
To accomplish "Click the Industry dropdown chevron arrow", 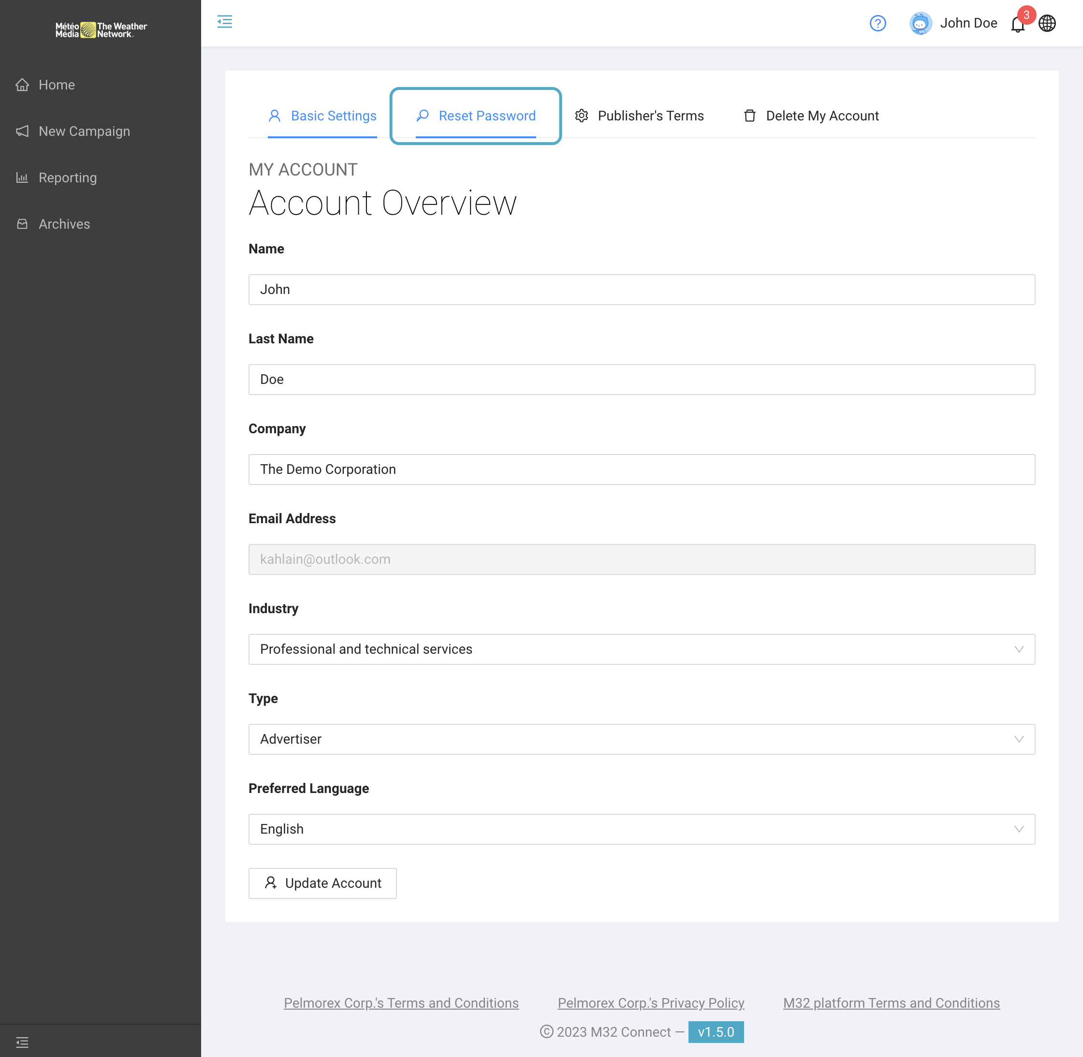I will (x=1019, y=649).
